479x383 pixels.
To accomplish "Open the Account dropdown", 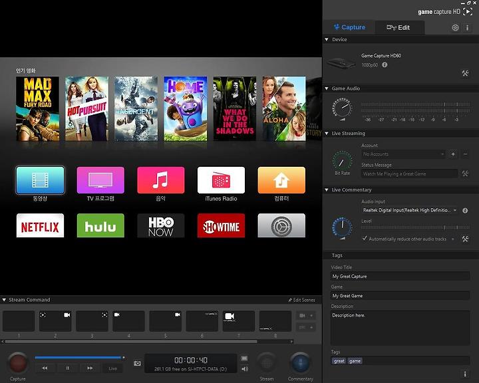I will coord(403,154).
